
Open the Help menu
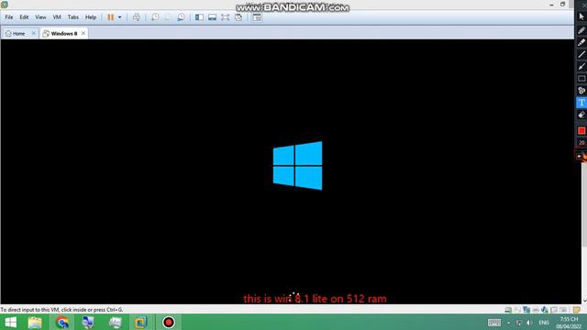(91, 17)
